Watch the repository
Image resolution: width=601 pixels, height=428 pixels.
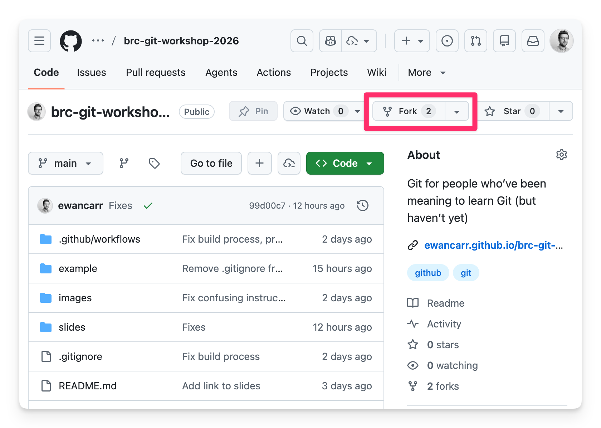317,111
